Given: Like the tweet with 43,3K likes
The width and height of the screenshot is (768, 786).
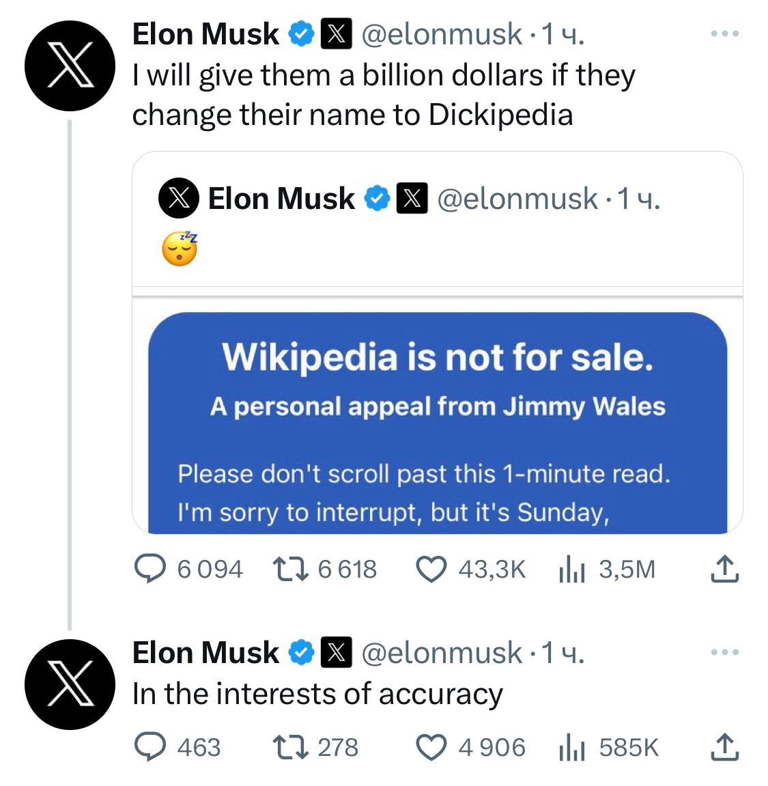Looking at the screenshot, I should click(431, 569).
